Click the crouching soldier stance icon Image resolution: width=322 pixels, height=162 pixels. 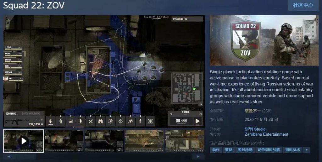61,121
